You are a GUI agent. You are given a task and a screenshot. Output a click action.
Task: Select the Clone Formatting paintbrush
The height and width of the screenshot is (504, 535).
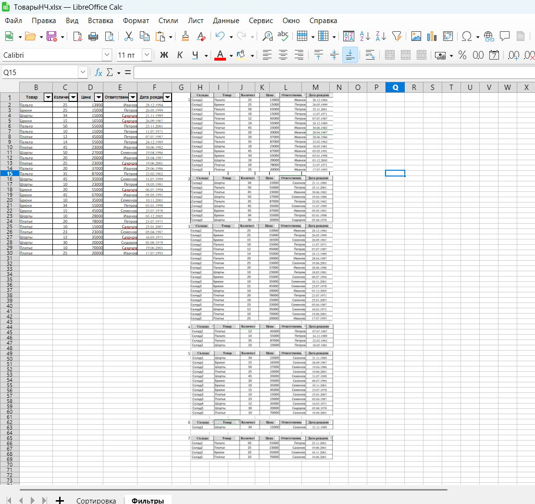(185, 36)
